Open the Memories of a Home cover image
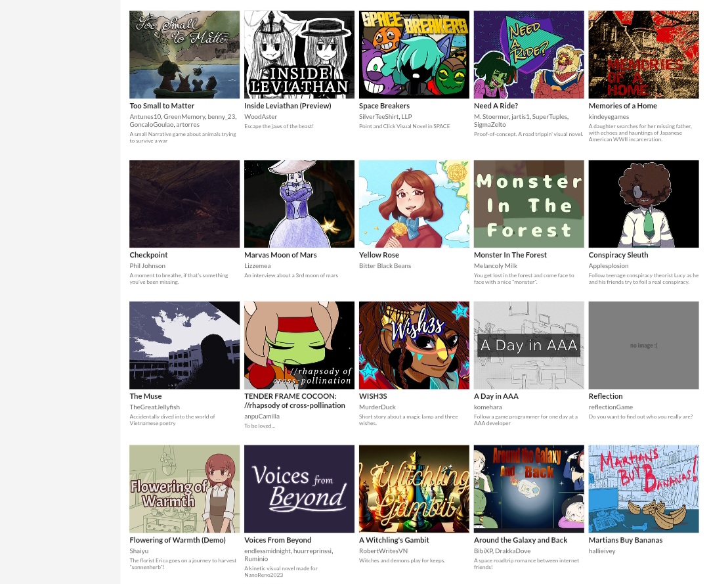This screenshot has height=584, width=709. click(644, 55)
